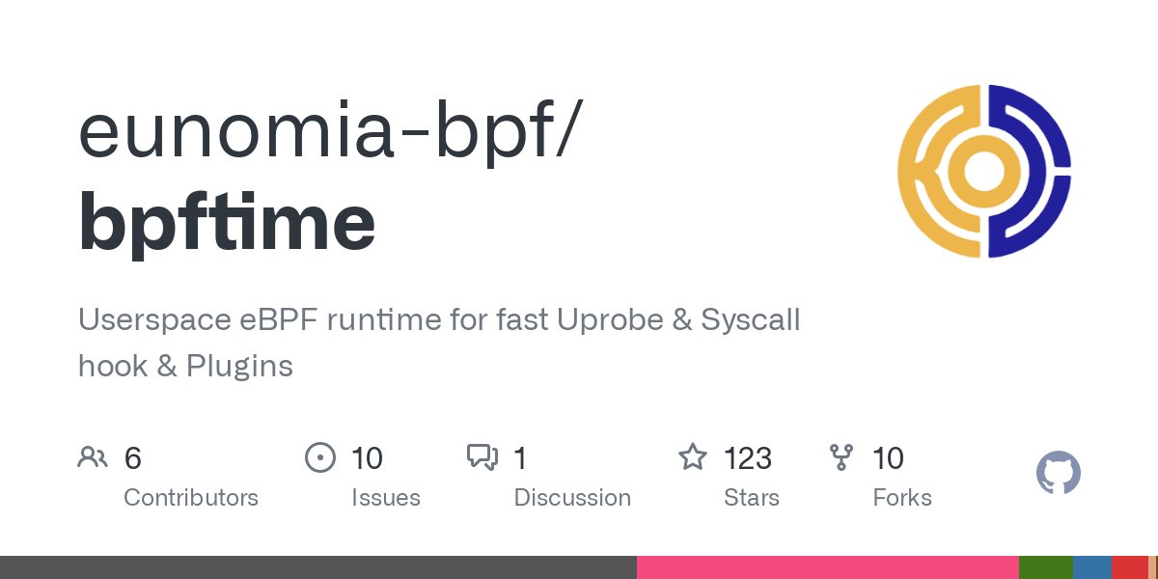Click the green language bar segment
Viewport: 1158px width, 579px height.
point(1045,567)
